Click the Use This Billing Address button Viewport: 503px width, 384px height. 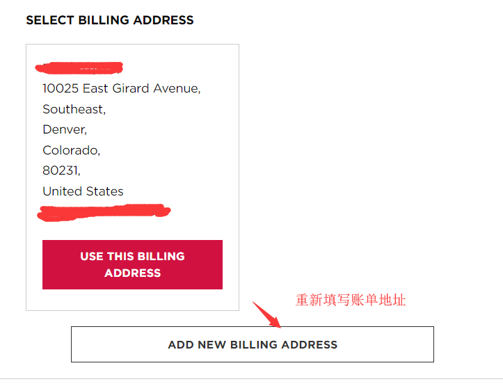tap(132, 264)
